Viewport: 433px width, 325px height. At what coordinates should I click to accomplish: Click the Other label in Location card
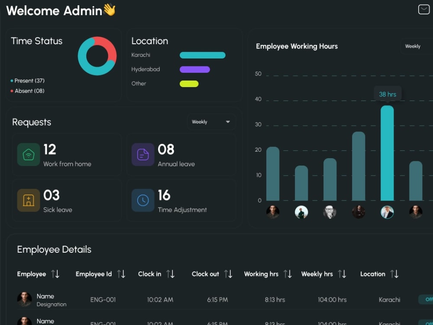(x=139, y=84)
